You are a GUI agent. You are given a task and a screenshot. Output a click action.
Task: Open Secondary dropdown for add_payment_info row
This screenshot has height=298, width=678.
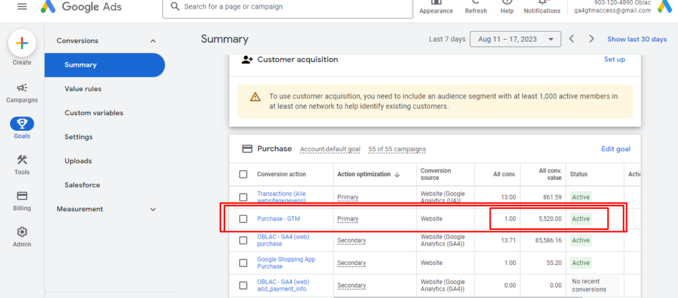tap(352, 285)
